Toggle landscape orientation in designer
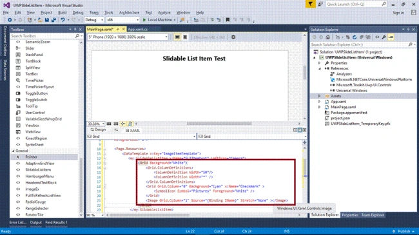 click(x=177, y=37)
